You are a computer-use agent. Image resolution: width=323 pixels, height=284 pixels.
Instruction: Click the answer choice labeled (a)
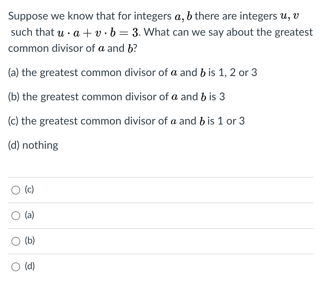tap(30, 215)
